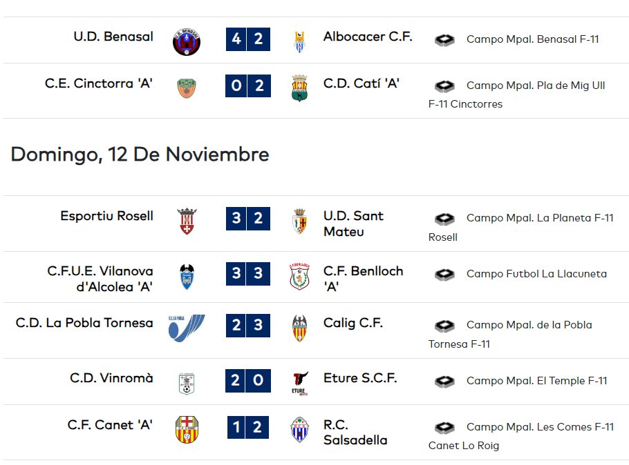Screen dimensions: 629x465
Task: Open the U.D. Sant Mateu team name
Action: (x=353, y=224)
